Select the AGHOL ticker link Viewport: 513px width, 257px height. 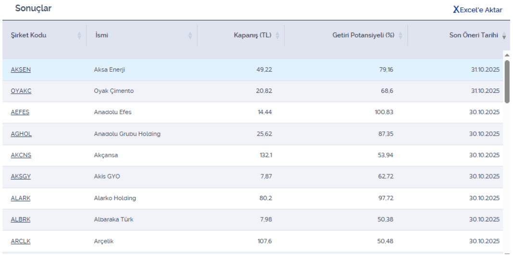coord(21,134)
